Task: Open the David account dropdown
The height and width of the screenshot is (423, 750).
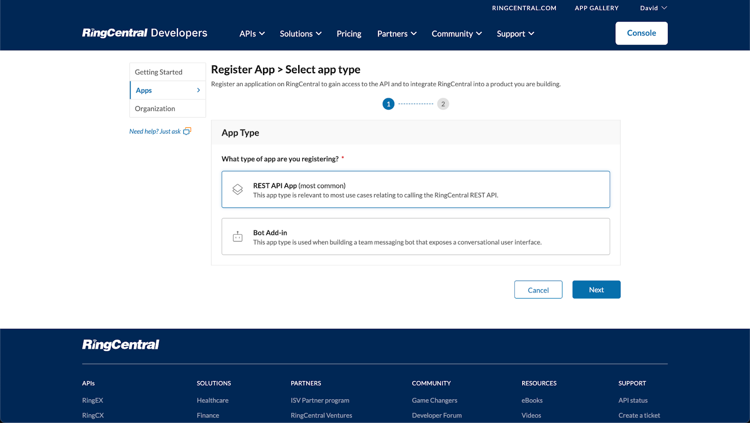Action: click(652, 8)
